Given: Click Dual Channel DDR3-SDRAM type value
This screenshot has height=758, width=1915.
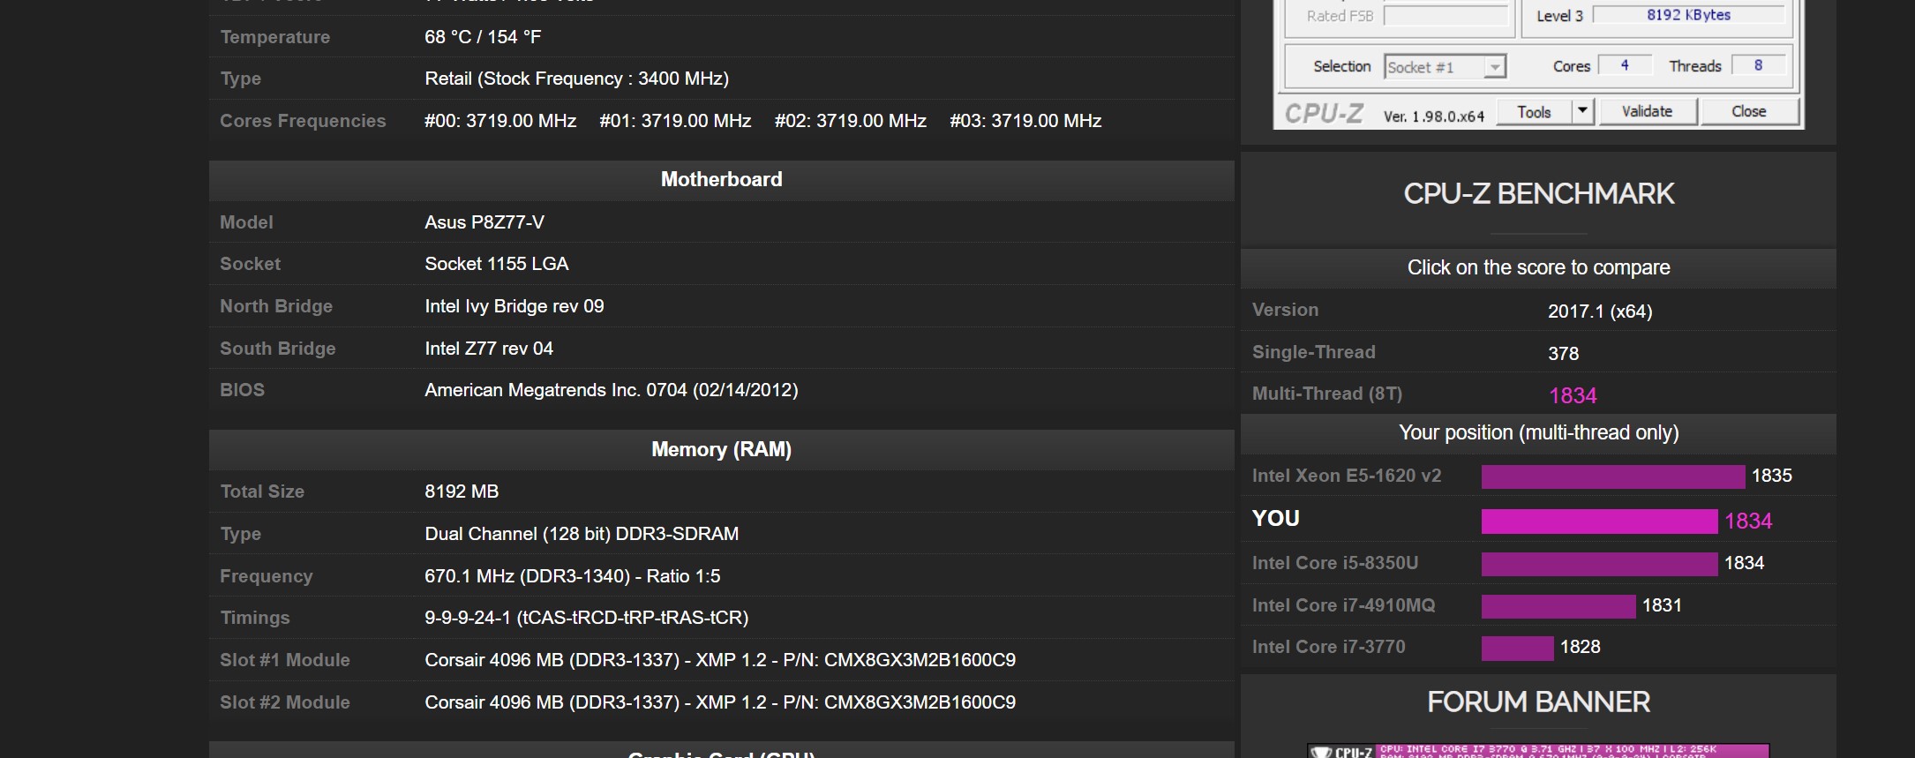Looking at the screenshot, I should point(582,534).
